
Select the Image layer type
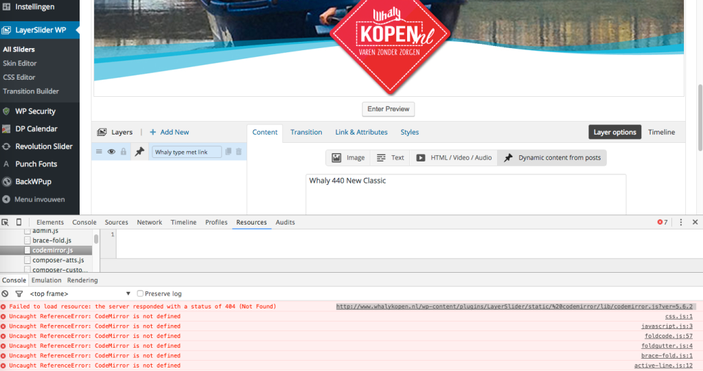click(x=348, y=157)
